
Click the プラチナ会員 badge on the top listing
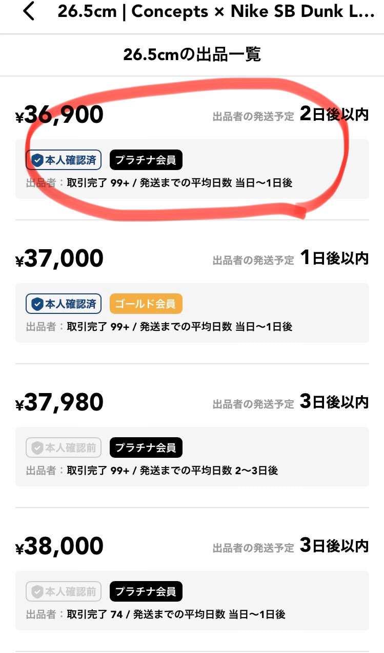[x=146, y=159]
